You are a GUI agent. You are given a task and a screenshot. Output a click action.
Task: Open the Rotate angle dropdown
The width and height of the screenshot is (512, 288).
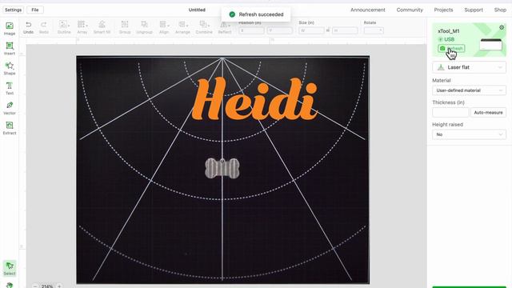point(374,30)
